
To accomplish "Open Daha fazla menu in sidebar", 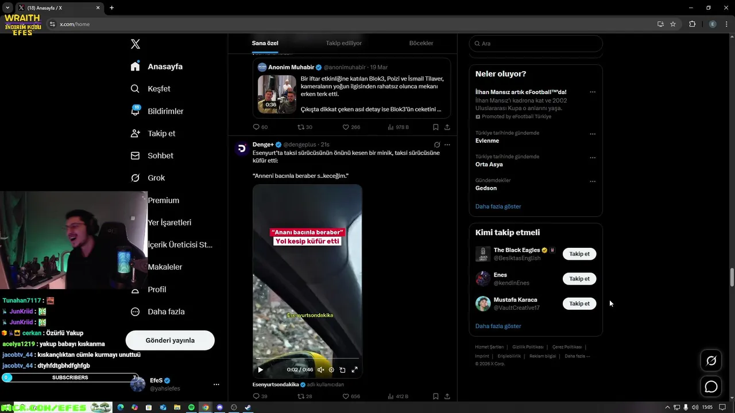I will coord(157,312).
